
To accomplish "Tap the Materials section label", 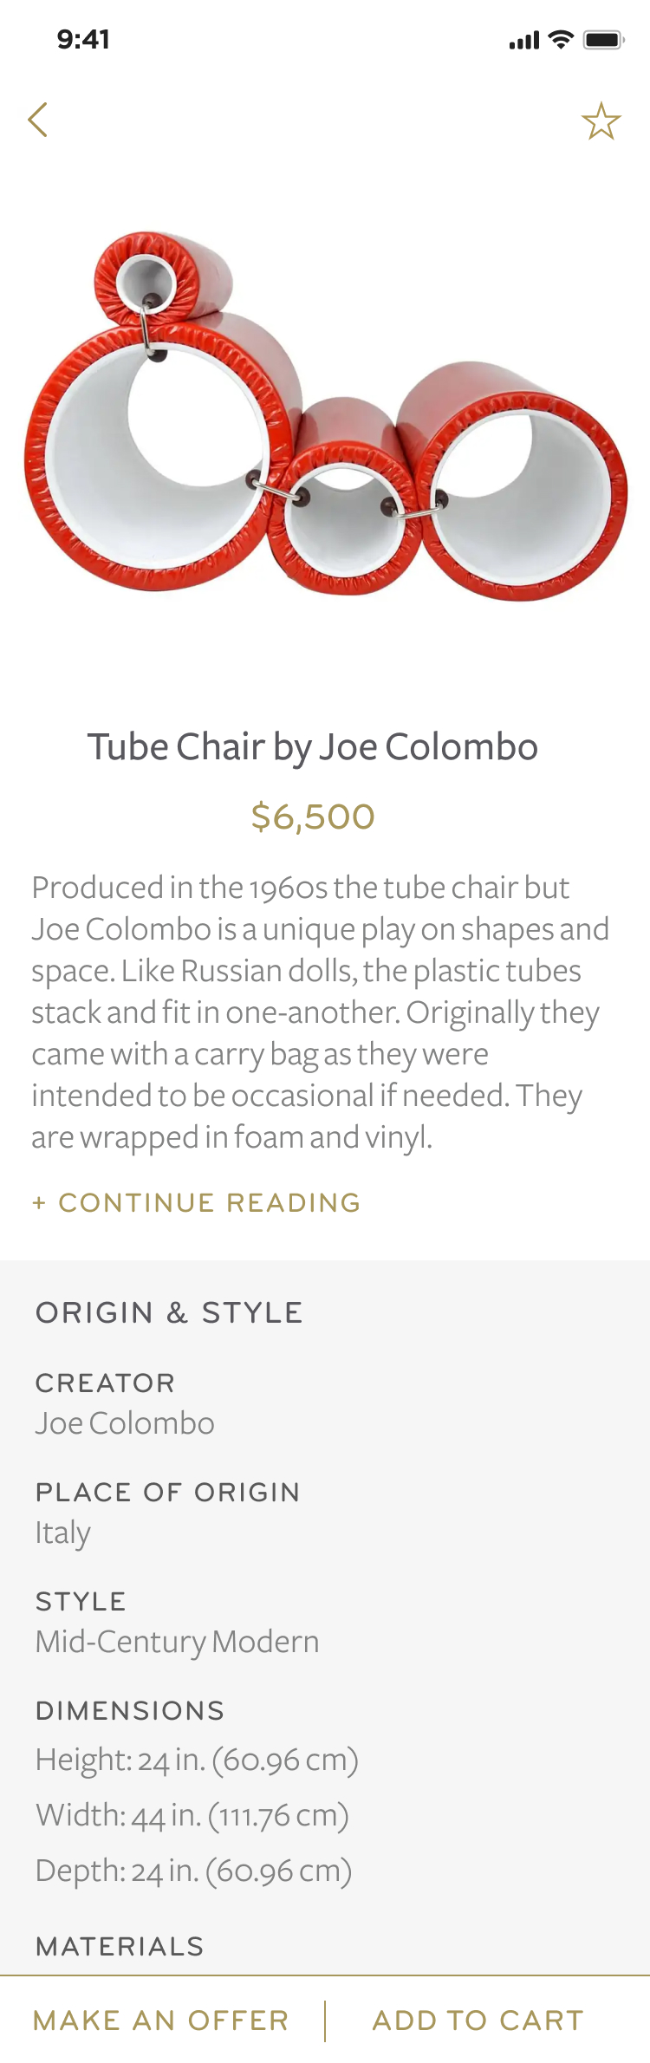I will coord(120,1946).
